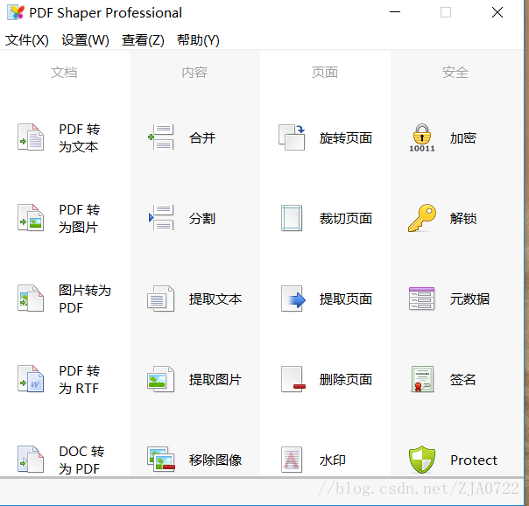Pick the 旋转页面 text label
Screen dimensions: 529x506
346,137
